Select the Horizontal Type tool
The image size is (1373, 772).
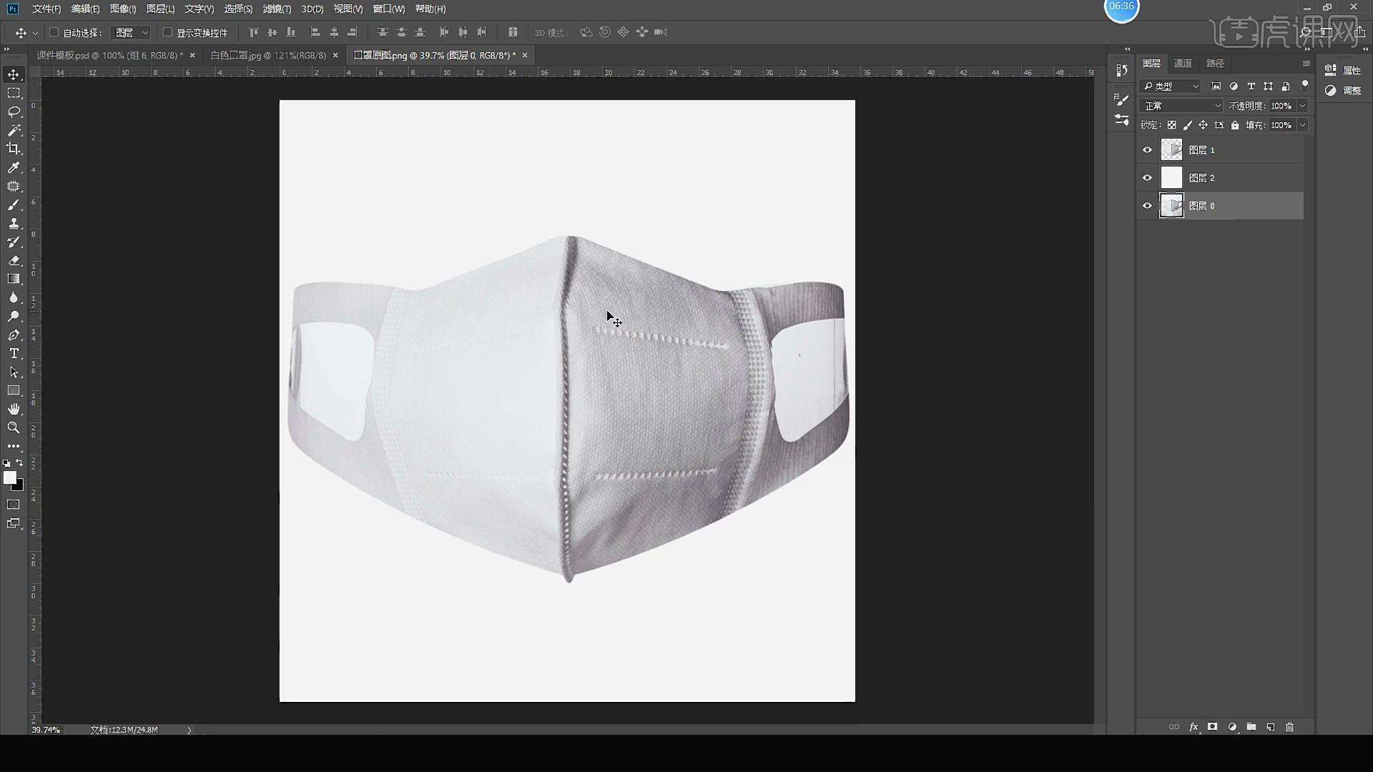14,353
